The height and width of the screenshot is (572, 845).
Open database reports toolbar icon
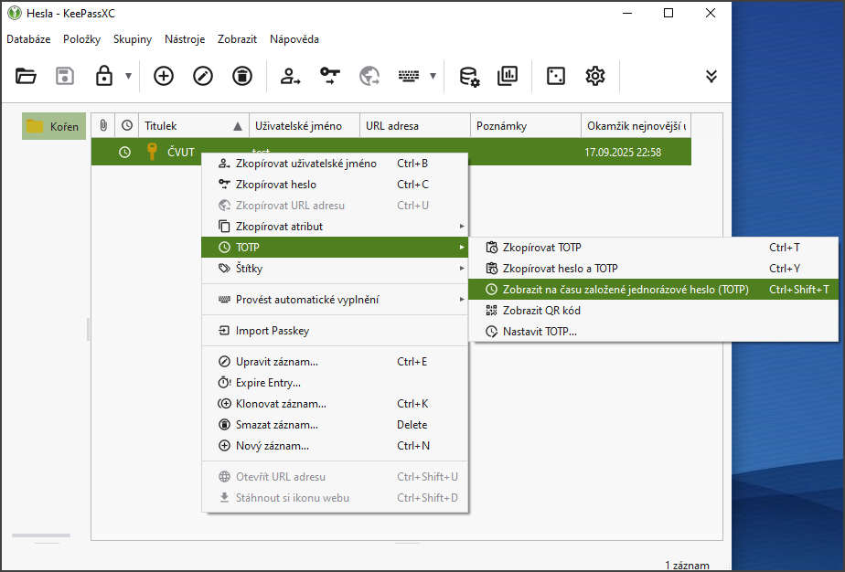(x=508, y=76)
